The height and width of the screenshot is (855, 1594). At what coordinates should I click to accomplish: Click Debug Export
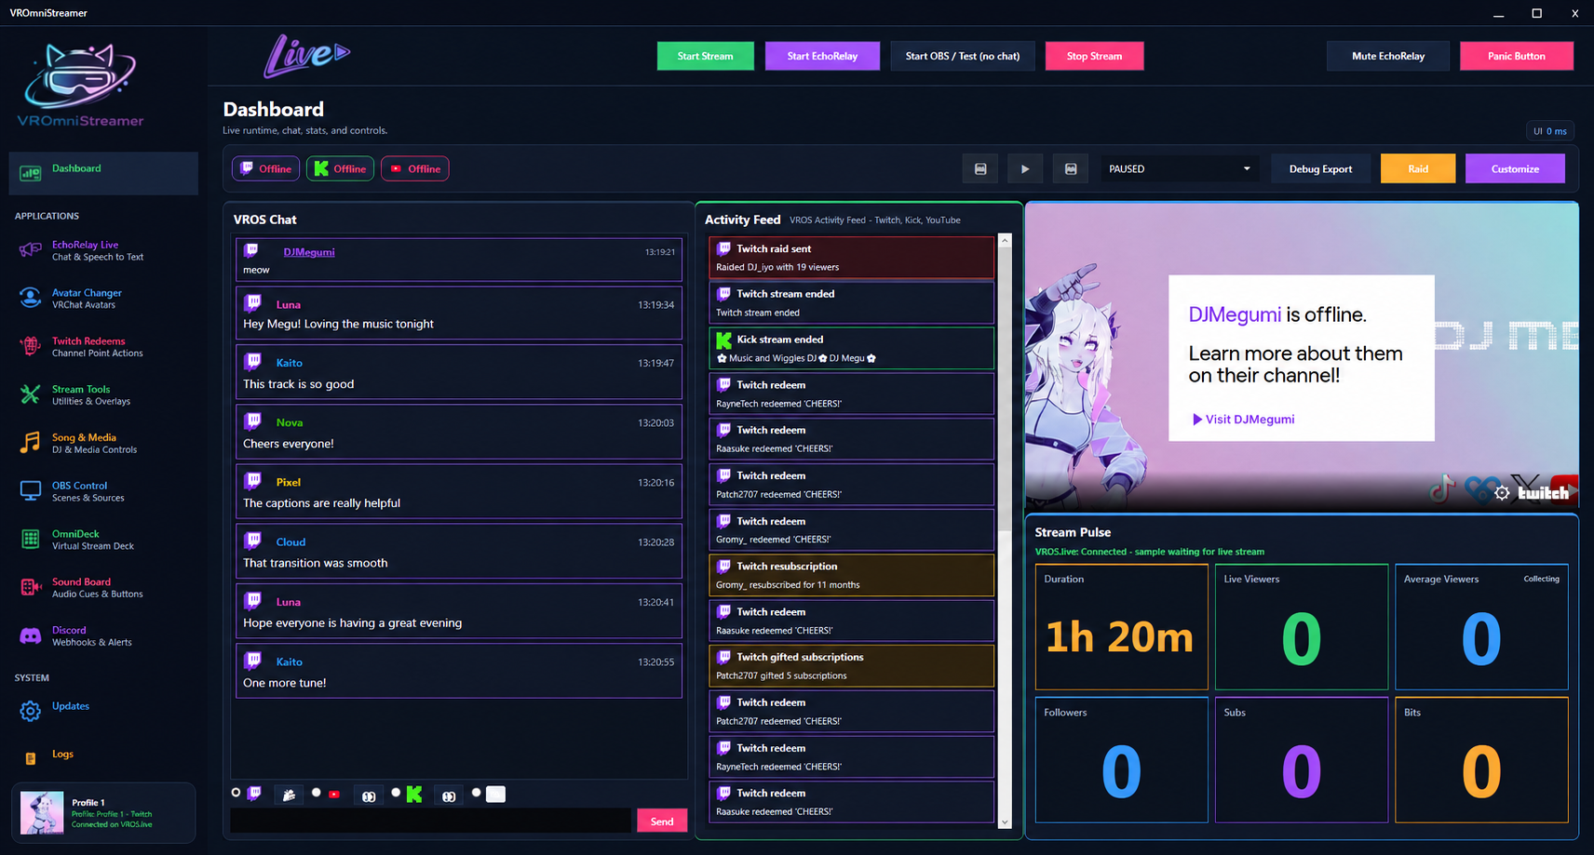(x=1320, y=169)
